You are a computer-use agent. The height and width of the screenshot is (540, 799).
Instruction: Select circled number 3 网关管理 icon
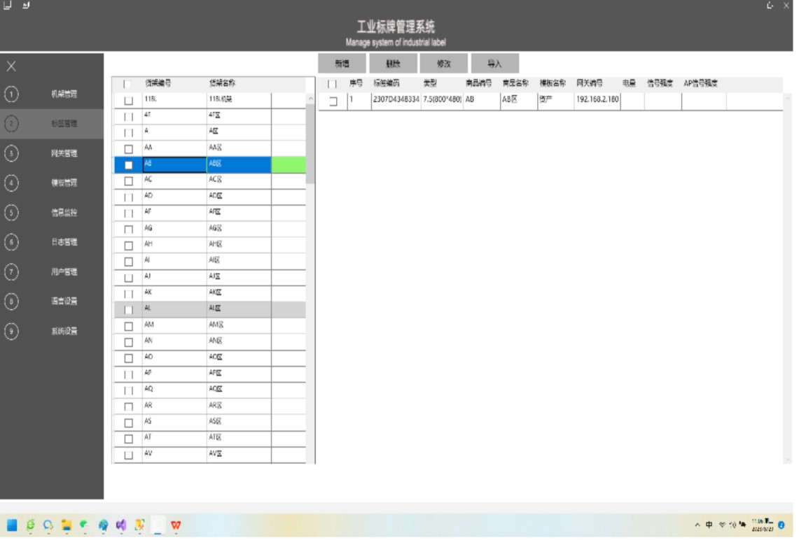(11, 153)
